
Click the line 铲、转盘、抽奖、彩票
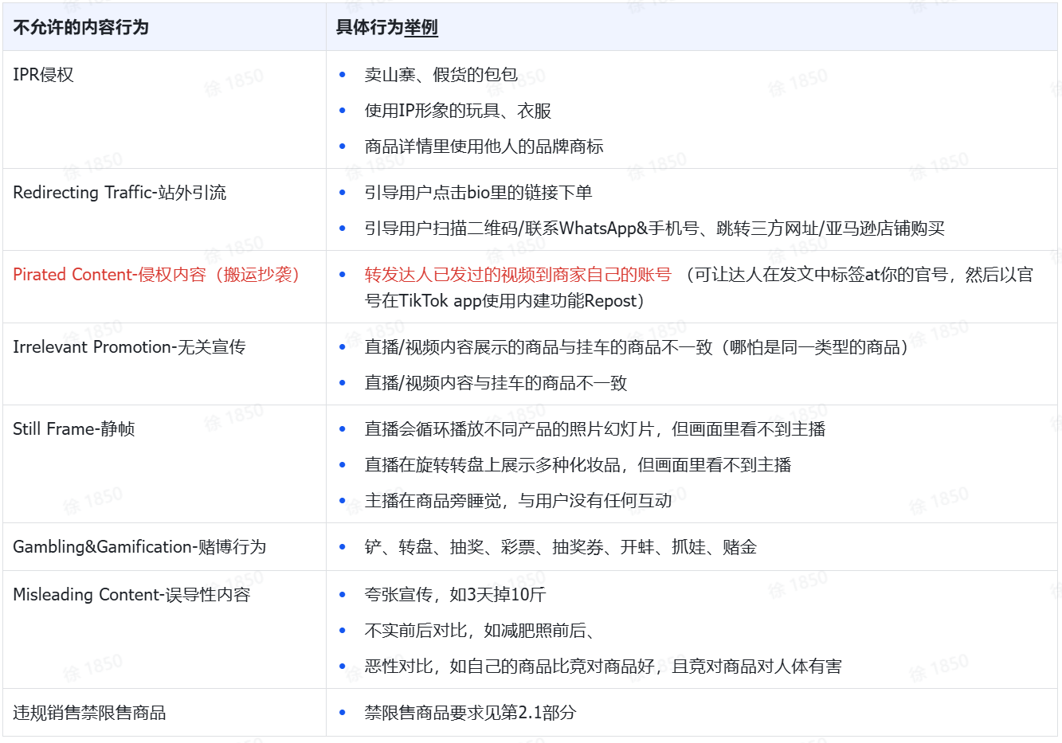click(x=560, y=547)
